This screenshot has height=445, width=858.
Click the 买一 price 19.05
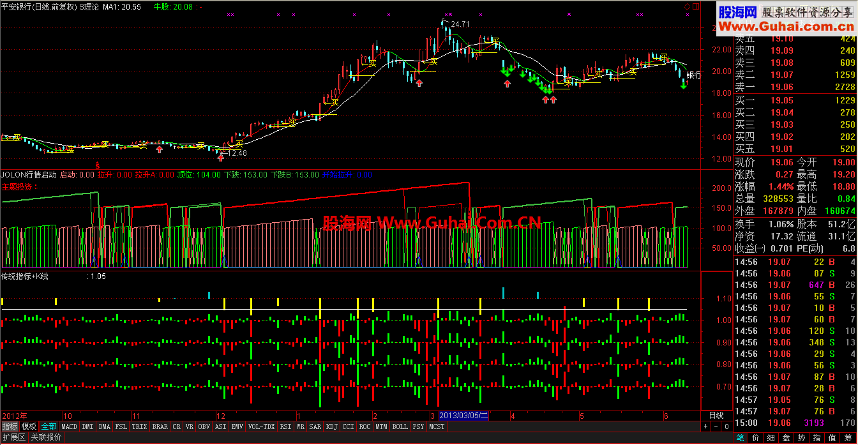(x=782, y=100)
